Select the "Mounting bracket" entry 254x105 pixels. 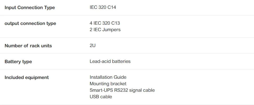tap(108, 84)
